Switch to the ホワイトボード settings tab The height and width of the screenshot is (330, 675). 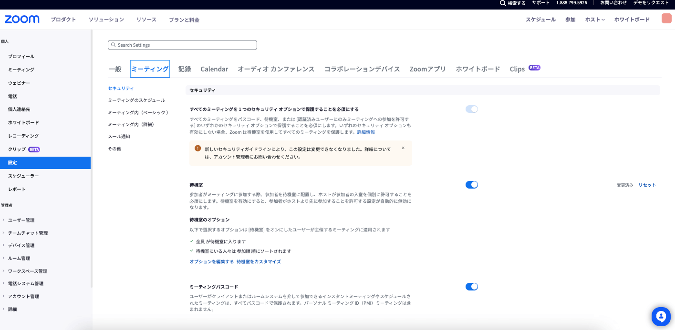(478, 69)
